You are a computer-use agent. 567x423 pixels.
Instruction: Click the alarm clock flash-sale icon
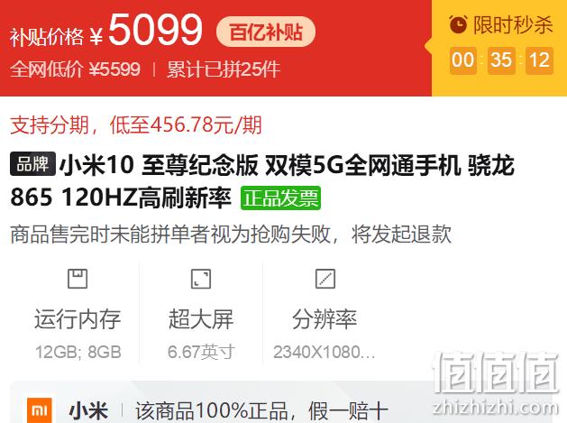(458, 24)
